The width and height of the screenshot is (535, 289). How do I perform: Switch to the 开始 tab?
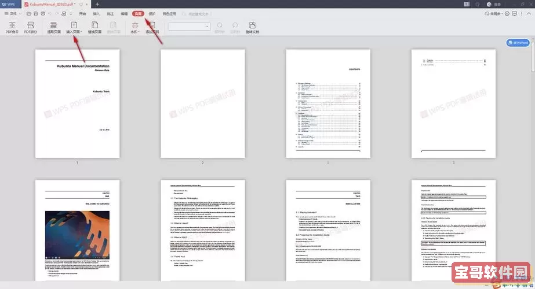tap(82, 14)
